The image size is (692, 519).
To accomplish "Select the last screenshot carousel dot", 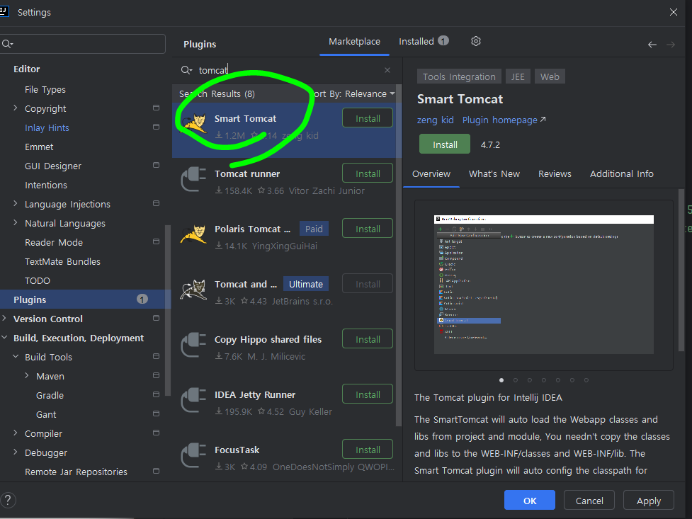I will [x=586, y=380].
